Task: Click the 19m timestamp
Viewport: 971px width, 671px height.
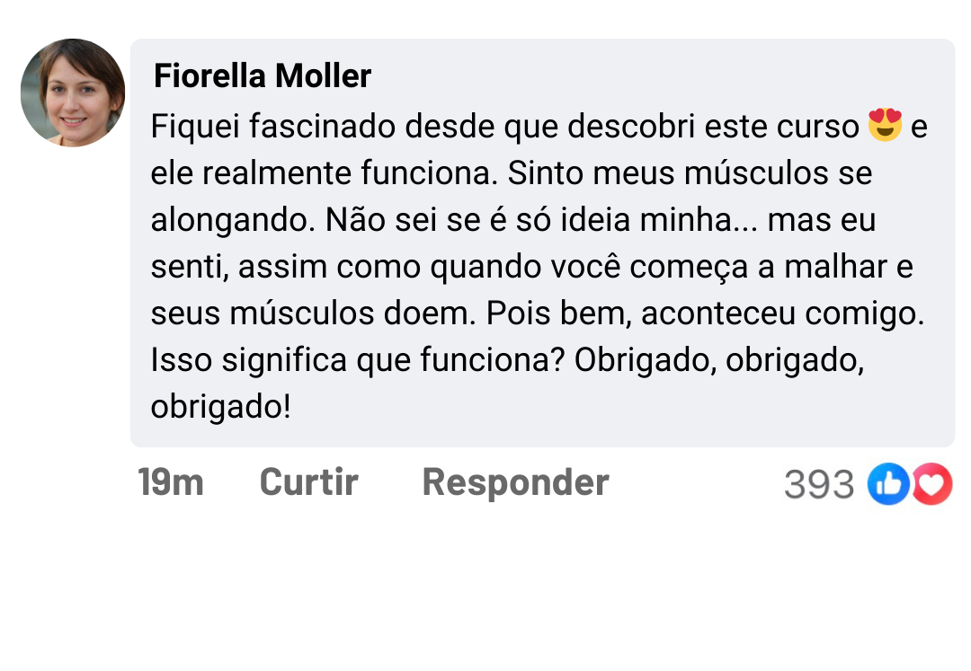Action: [171, 482]
